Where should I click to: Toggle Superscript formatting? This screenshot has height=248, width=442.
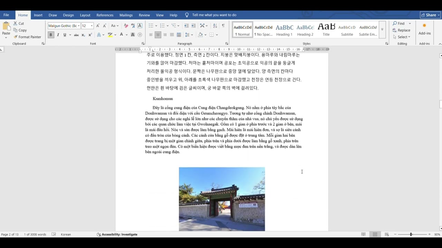(x=90, y=35)
